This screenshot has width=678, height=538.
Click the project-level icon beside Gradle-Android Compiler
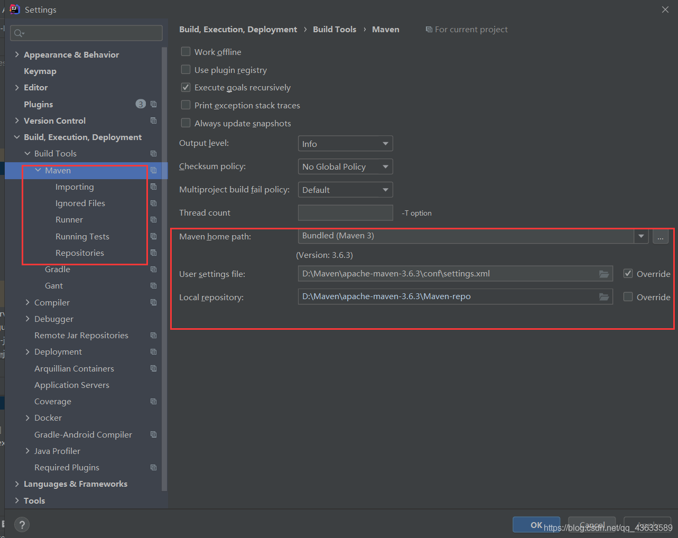pyautogui.click(x=153, y=434)
